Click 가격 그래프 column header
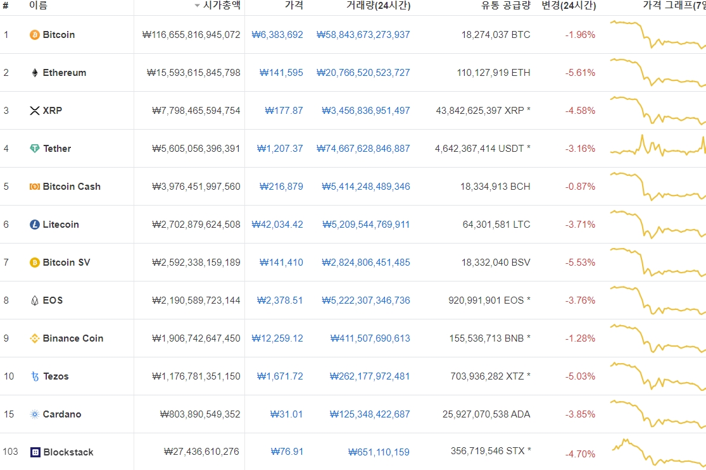The image size is (706, 470). tap(674, 5)
